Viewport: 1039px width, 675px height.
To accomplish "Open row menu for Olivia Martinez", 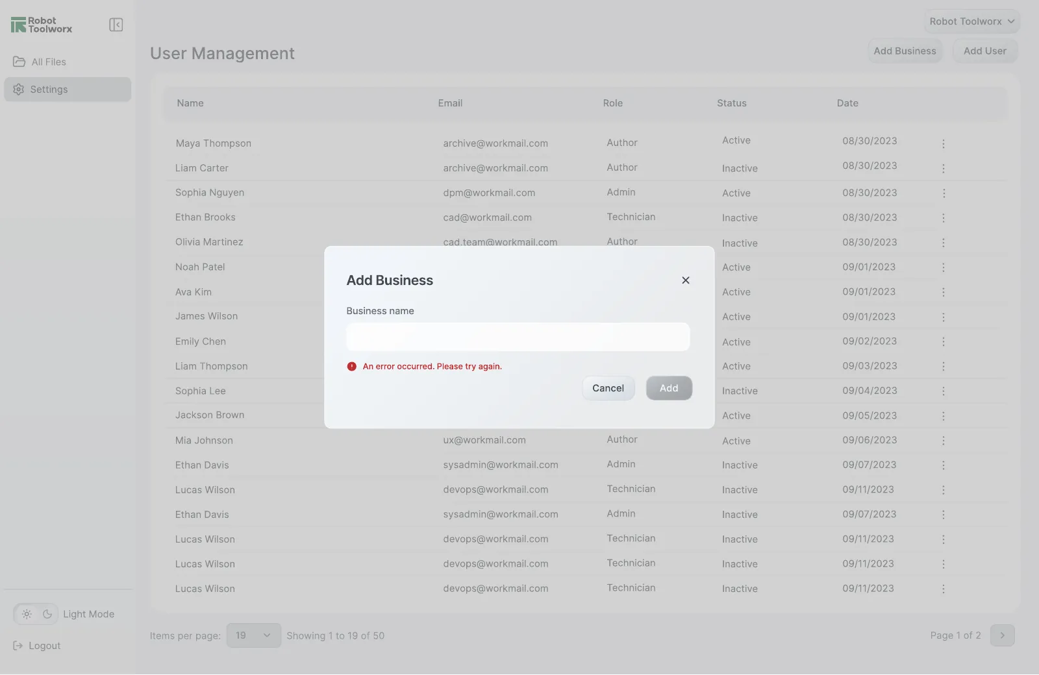I will point(944,242).
